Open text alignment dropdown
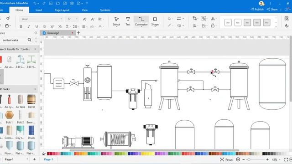Image resolution: width=292 pixels, height=164 pixels. pos(101,19)
